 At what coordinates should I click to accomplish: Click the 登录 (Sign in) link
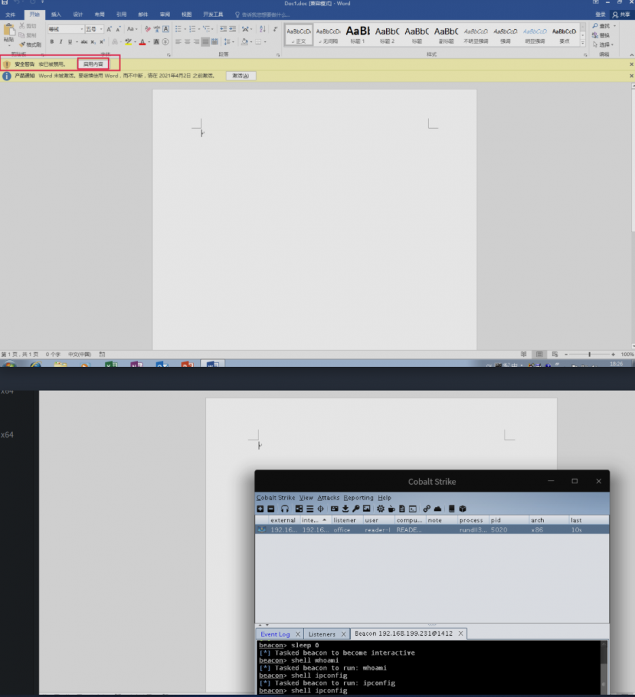click(x=600, y=15)
